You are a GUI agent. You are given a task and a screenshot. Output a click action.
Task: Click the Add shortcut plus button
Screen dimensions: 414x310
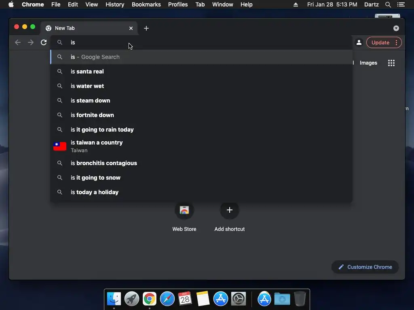[x=230, y=210]
